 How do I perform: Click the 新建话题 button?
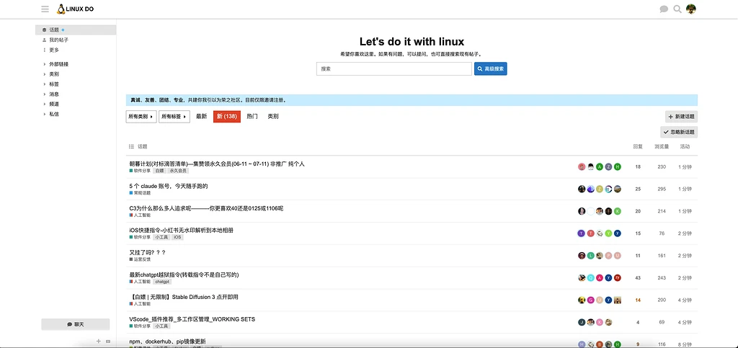(681, 117)
